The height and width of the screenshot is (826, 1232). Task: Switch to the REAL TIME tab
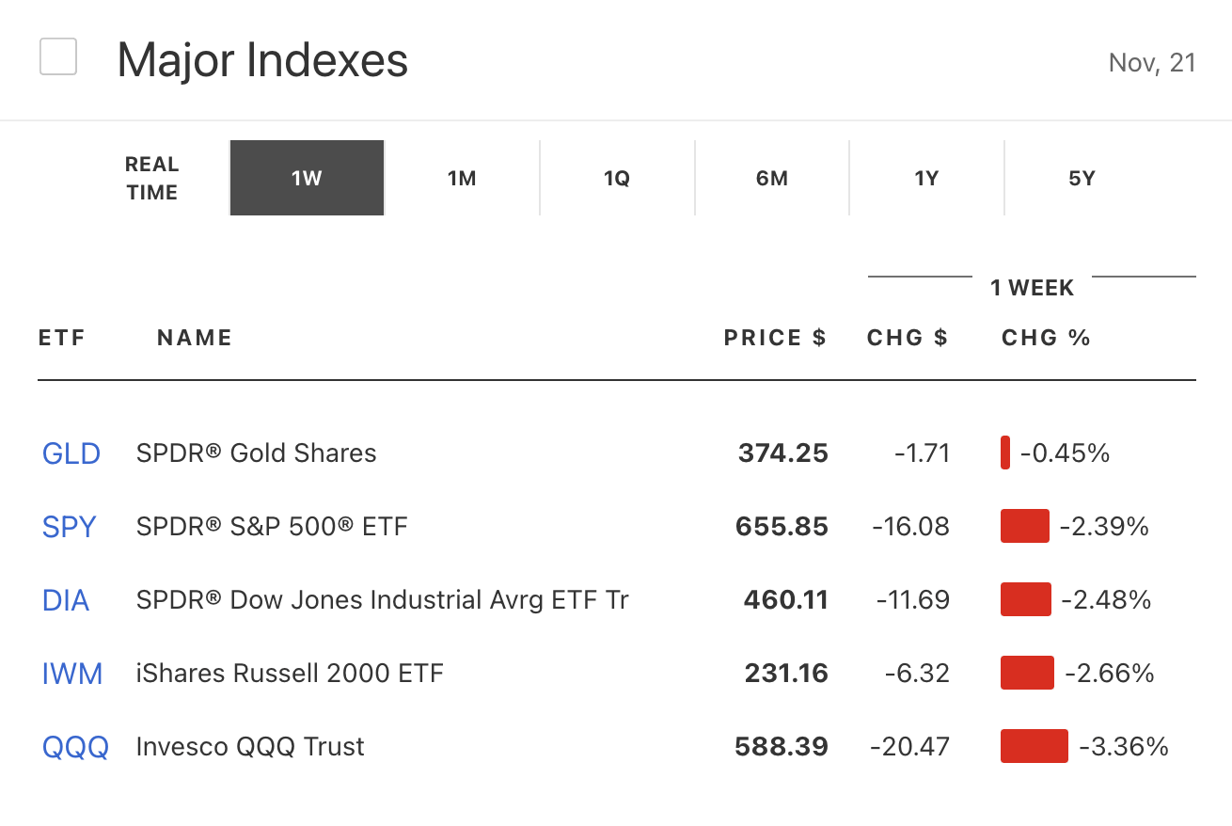(x=151, y=178)
